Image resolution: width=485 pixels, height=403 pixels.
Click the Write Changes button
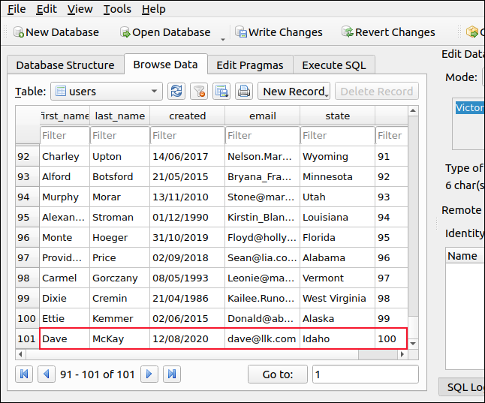(279, 32)
